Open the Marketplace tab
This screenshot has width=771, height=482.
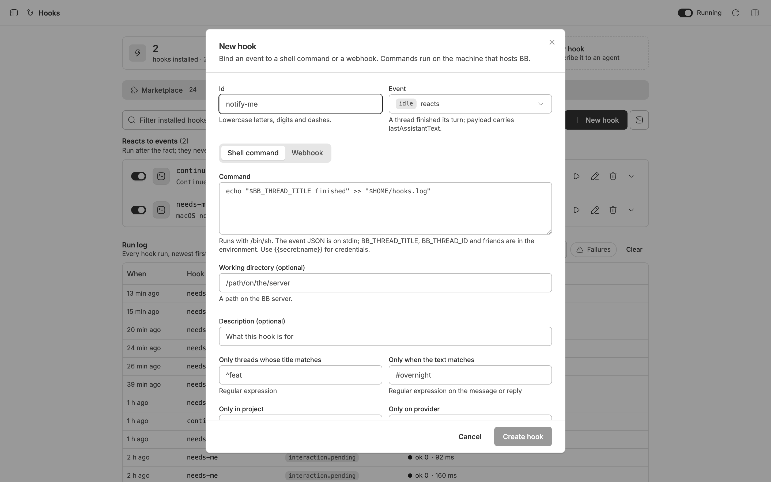pos(164,90)
